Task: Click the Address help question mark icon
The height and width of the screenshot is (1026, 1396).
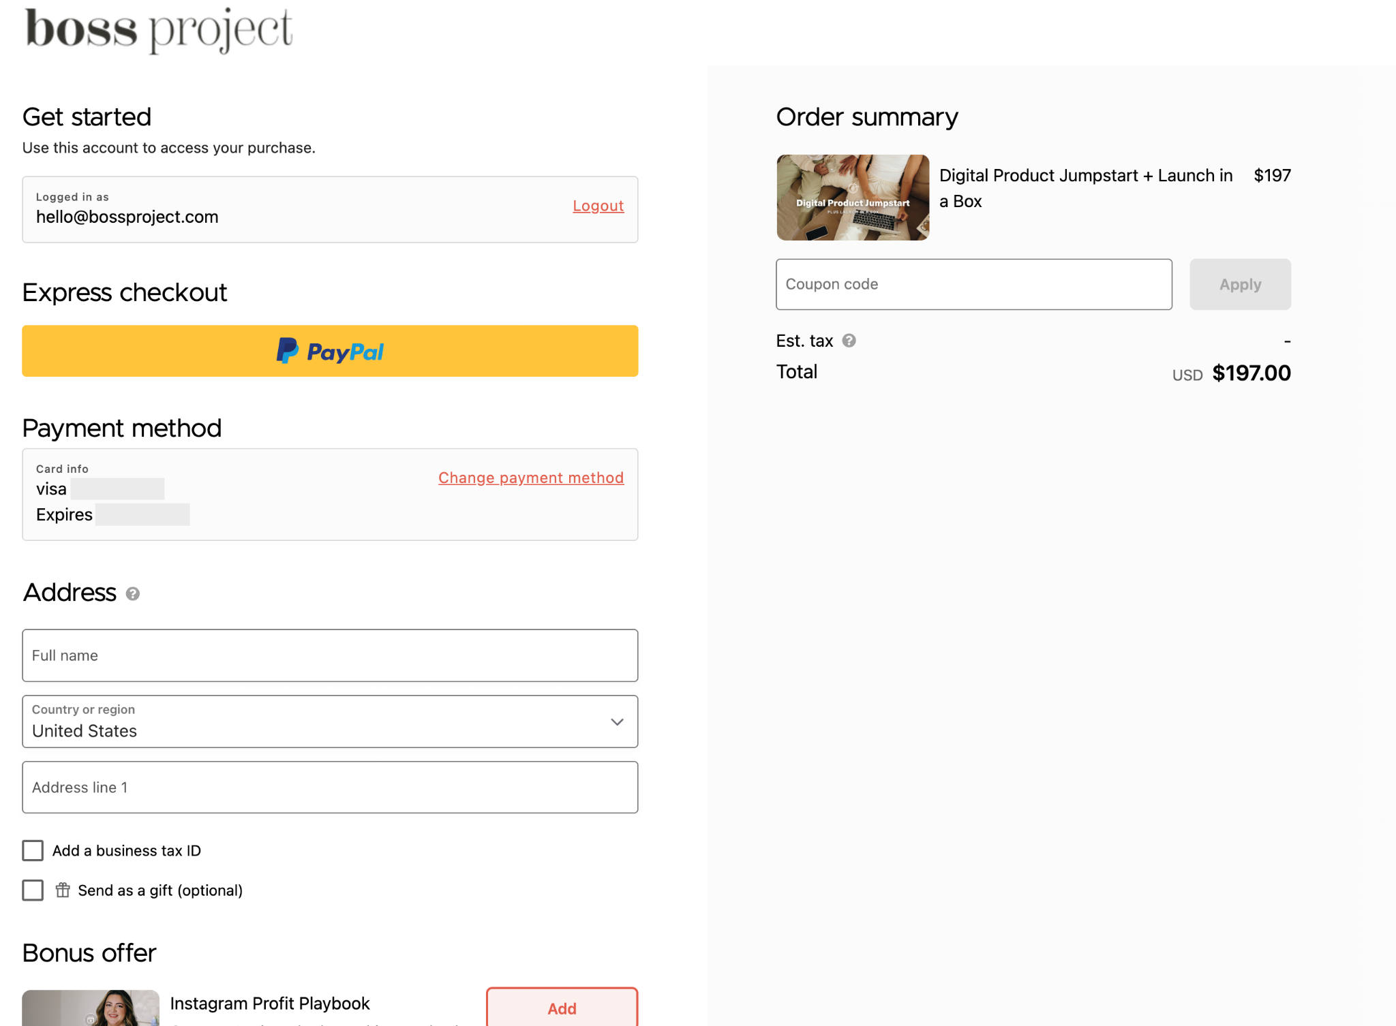Action: coord(133,594)
